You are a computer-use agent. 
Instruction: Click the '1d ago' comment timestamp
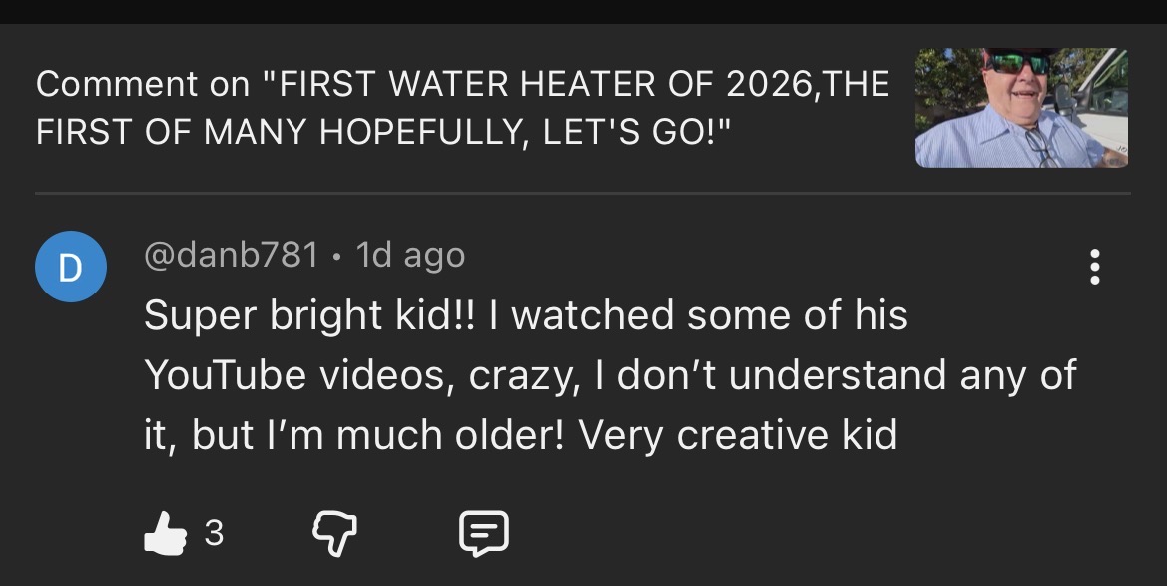(x=410, y=255)
